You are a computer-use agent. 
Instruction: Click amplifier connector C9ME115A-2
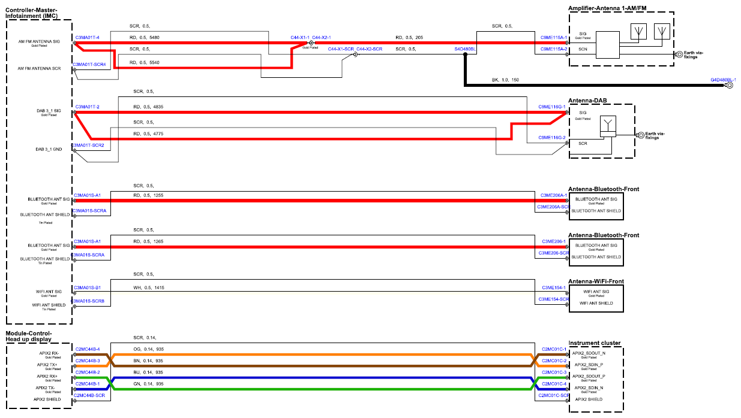pyautogui.click(x=553, y=49)
